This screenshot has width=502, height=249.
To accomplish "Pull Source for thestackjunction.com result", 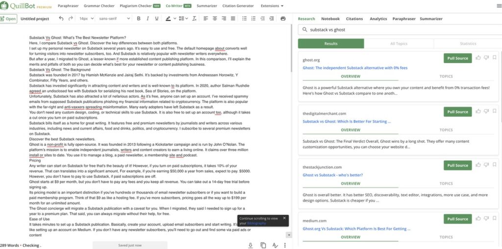I will 458,165.
